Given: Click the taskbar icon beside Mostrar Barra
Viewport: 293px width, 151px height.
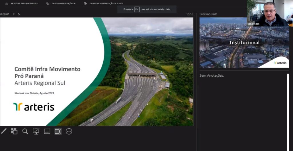Looking at the screenshot, I should tap(7, 3).
